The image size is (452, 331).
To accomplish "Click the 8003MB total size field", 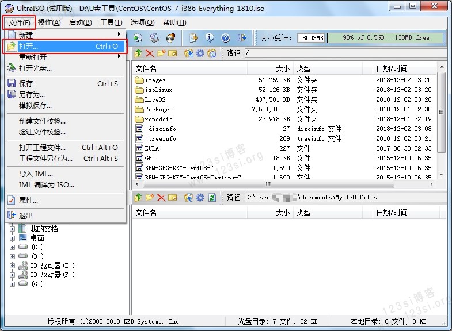I will click(x=312, y=38).
